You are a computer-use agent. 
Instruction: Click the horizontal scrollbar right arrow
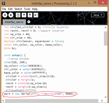(102, 101)
